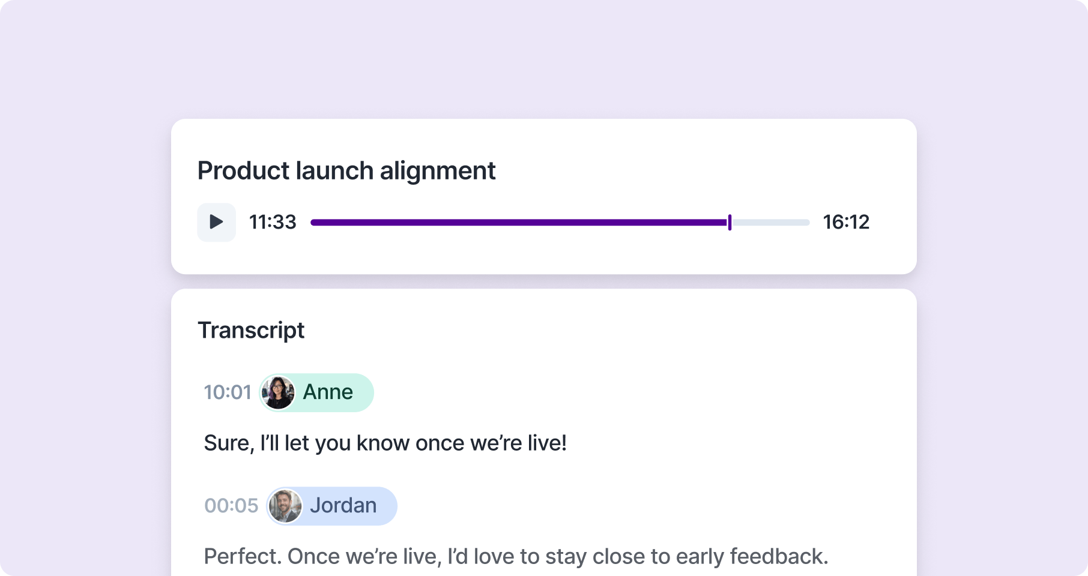The width and height of the screenshot is (1088, 576).
Task: Click the word 'feedback.' in Jordan's message
Action: pos(779,556)
